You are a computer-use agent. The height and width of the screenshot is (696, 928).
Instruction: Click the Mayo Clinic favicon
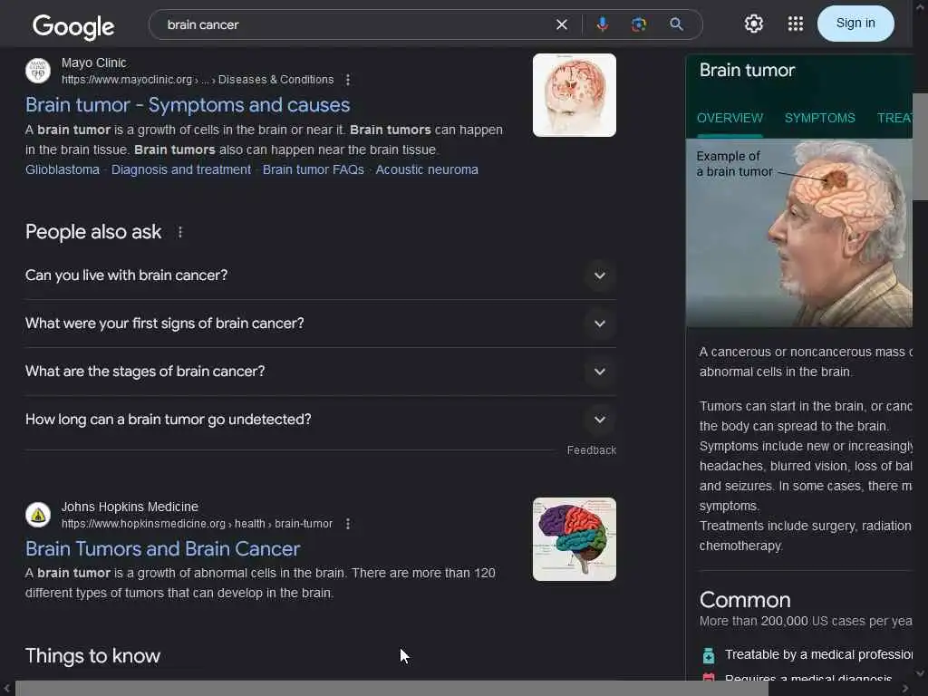[x=38, y=71]
